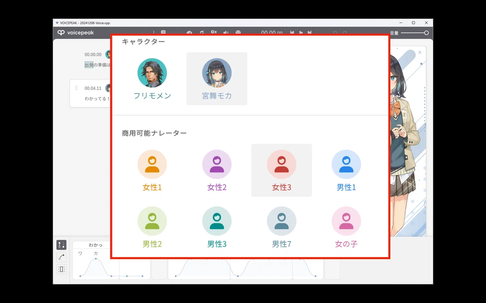Screen dimensions: 486x303
Task: Select the フリモメン character
Action: [x=152, y=79]
